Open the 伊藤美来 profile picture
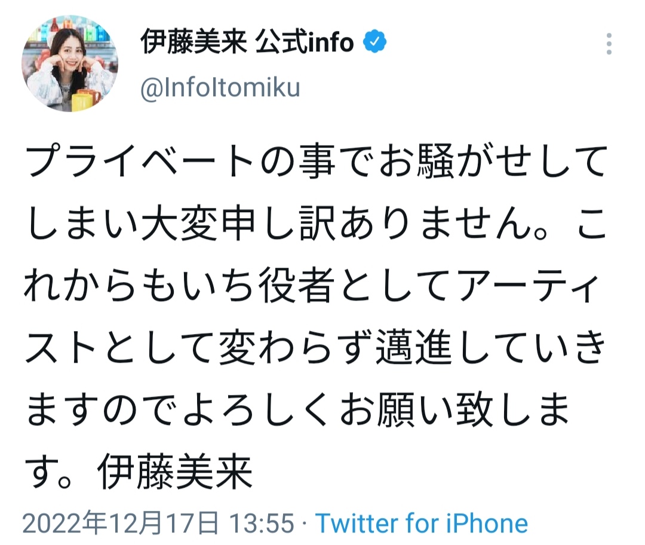 click(x=70, y=64)
